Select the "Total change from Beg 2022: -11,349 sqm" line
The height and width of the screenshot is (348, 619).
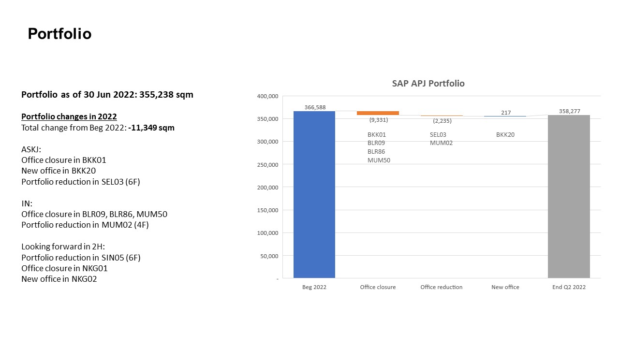(x=98, y=128)
